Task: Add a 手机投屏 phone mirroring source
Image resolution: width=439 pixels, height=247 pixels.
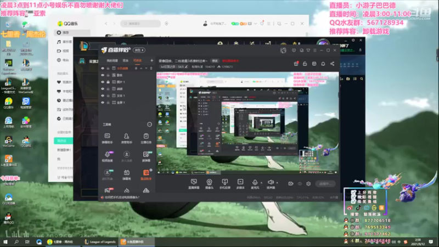Action: point(224,184)
